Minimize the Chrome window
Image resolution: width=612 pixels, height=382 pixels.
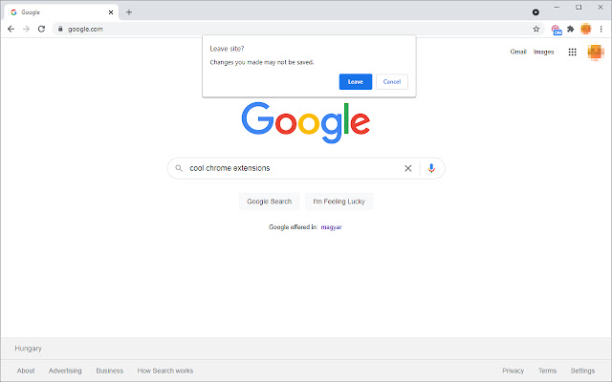pyautogui.click(x=557, y=7)
